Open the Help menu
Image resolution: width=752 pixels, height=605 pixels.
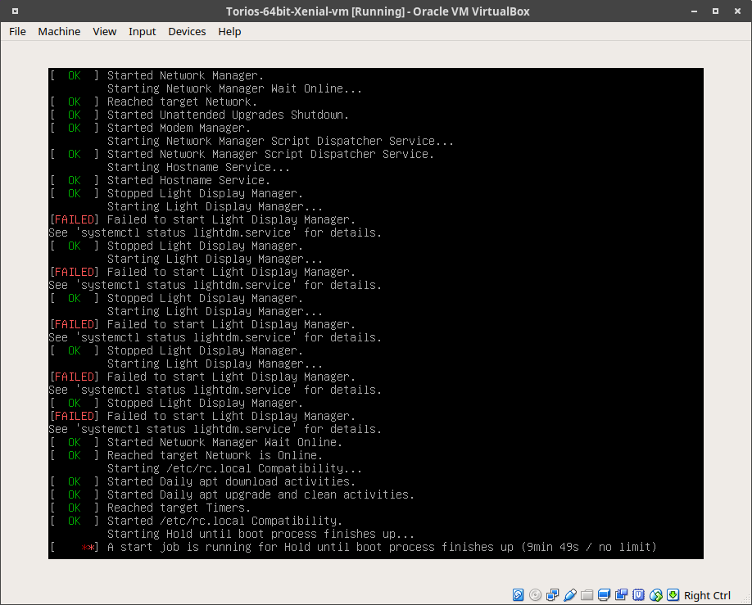click(x=229, y=31)
